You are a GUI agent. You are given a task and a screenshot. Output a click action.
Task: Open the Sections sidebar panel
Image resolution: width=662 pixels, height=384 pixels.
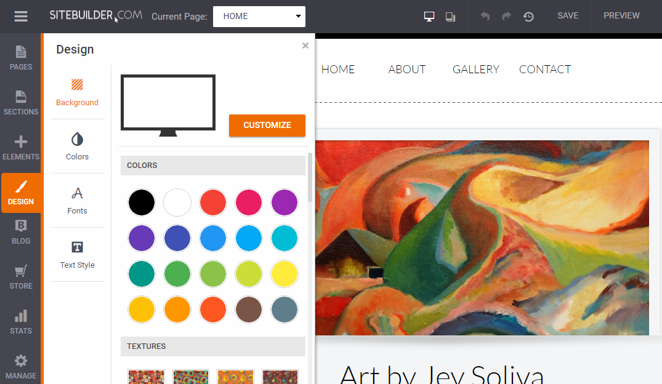(21, 103)
